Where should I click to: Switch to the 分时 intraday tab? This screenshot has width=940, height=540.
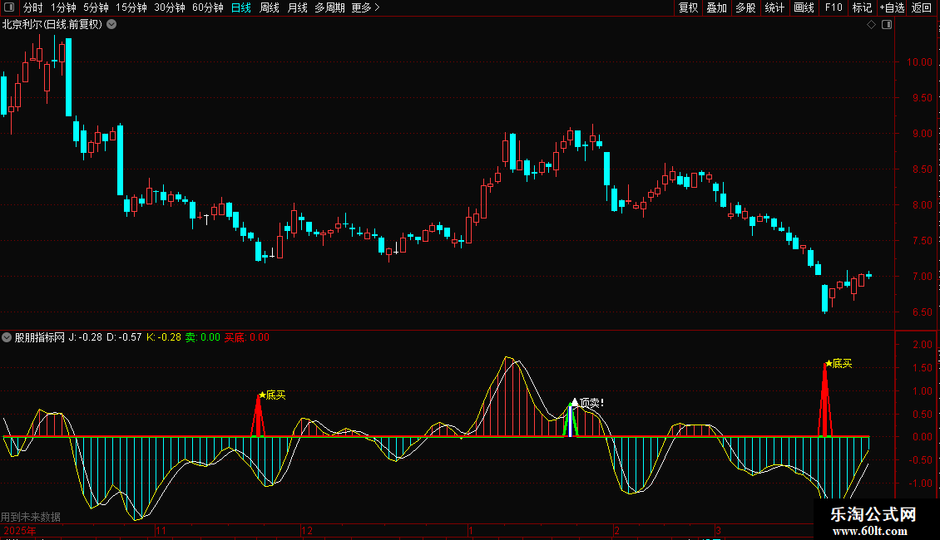click(x=32, y=7)
